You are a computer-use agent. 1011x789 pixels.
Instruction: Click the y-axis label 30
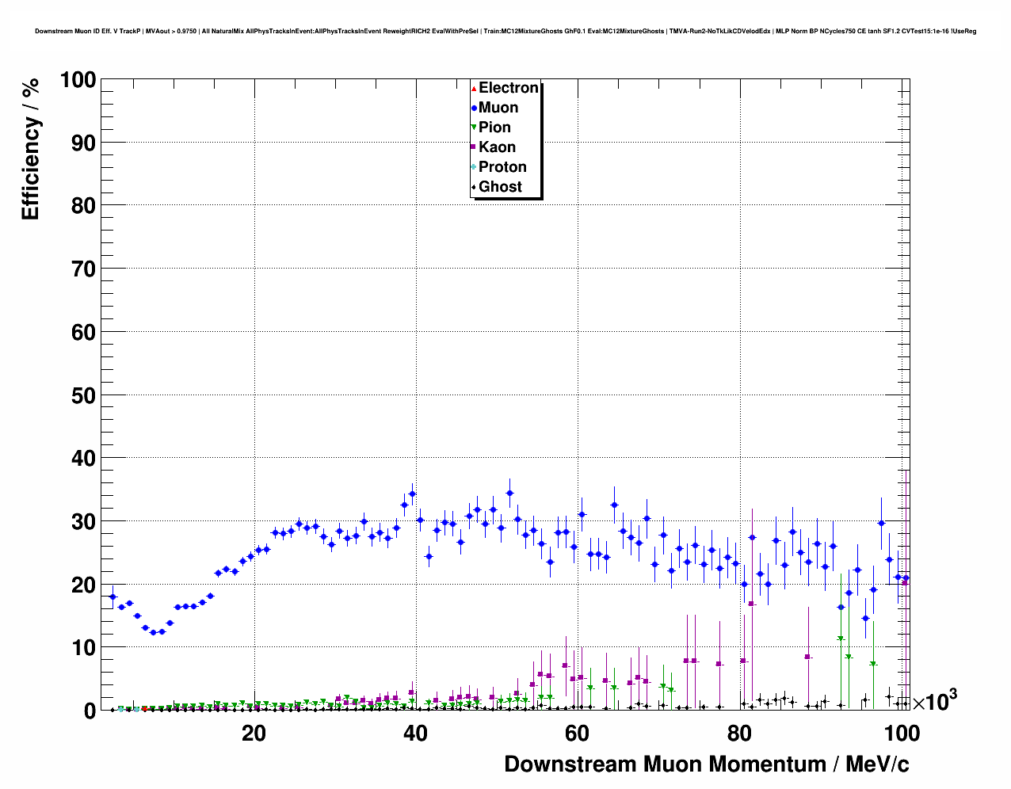(83, 522)
